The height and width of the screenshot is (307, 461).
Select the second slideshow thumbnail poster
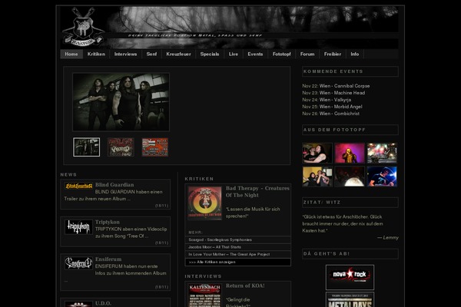point(121,147)
